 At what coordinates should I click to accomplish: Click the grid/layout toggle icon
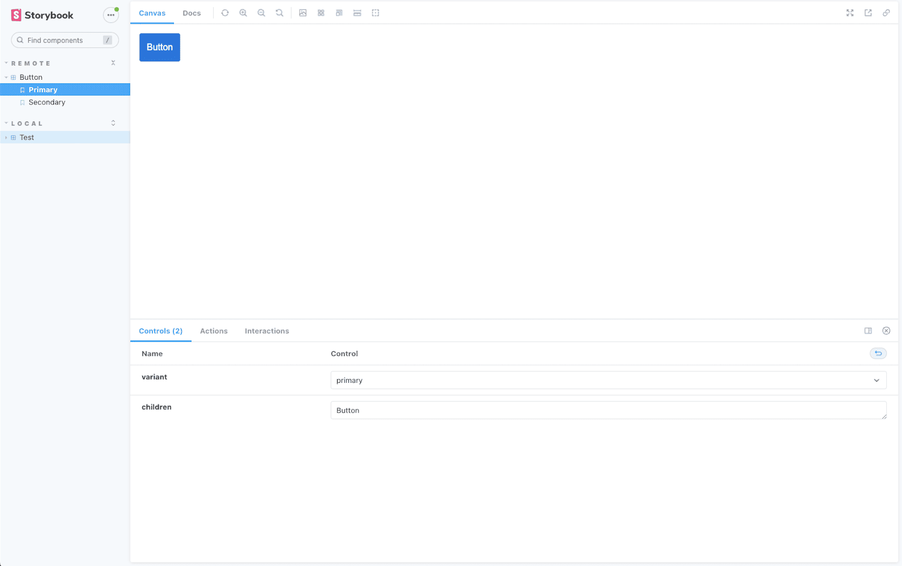click(x=321, y=12)
